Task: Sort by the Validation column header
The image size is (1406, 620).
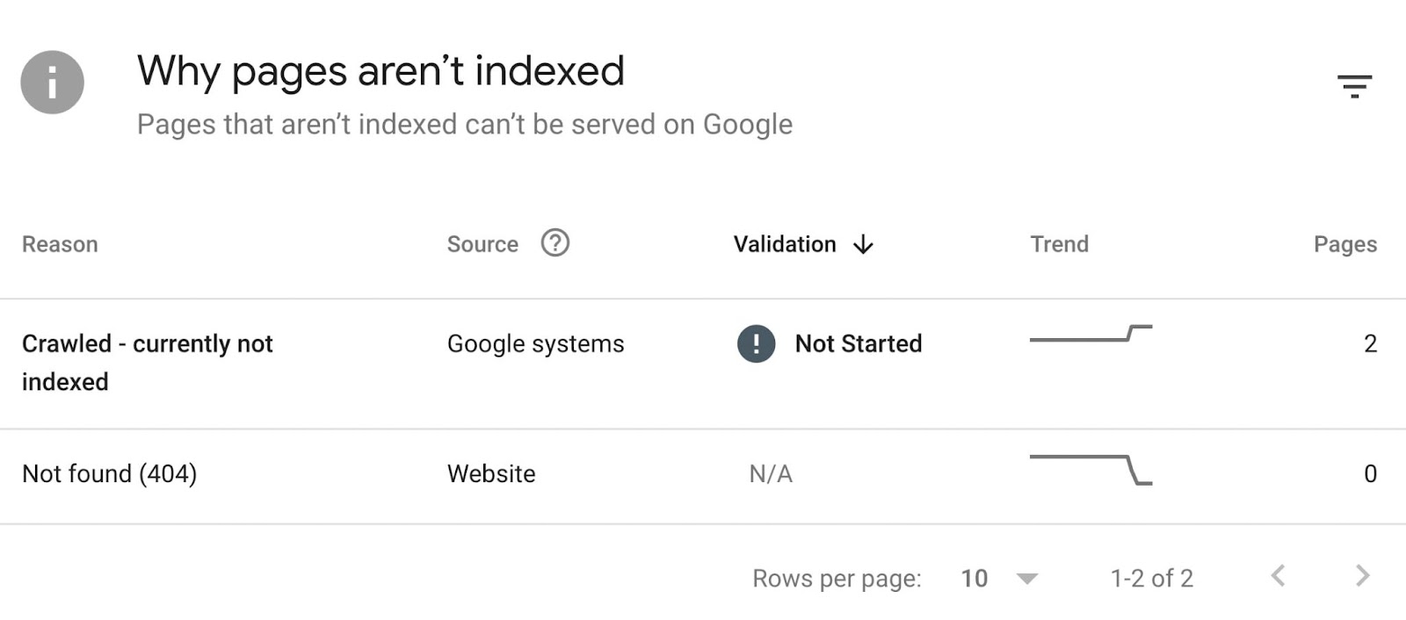Action: point(783,244)
